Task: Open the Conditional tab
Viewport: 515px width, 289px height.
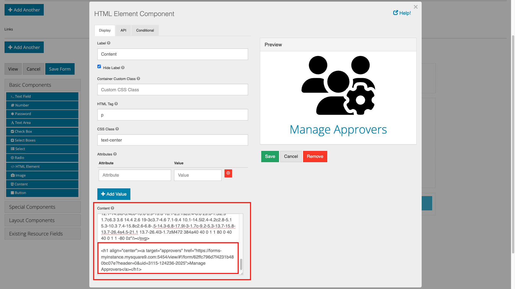Action: [x=145, y=30]
